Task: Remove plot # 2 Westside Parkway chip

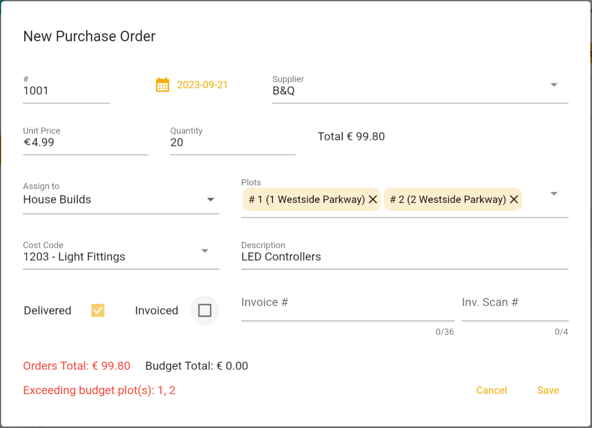Action: pyautogui.click(x=514, y=200)
